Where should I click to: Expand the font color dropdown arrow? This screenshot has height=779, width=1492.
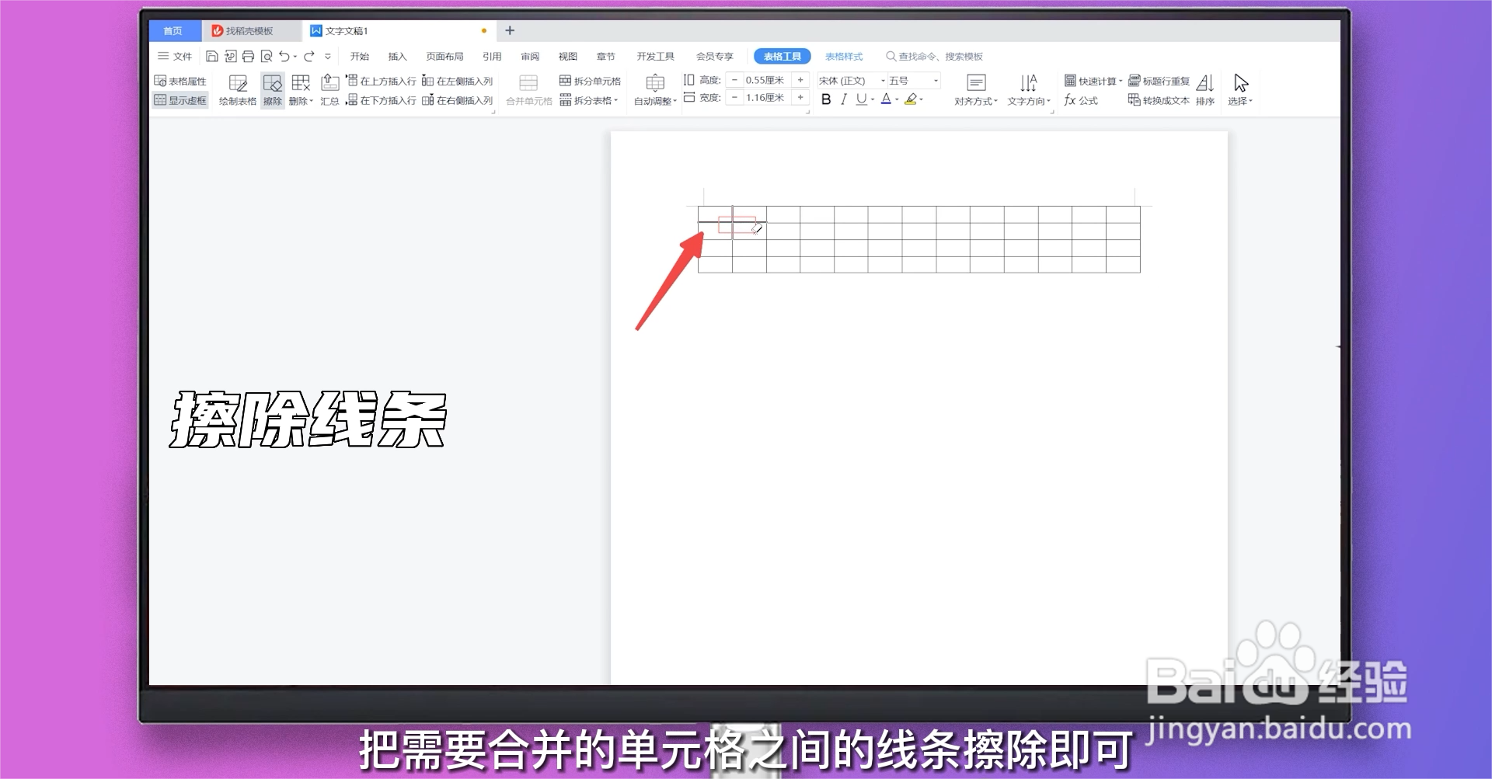(x=897, y=99)
